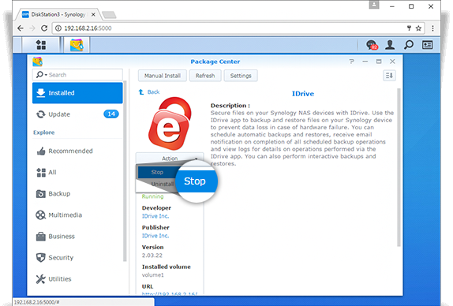Show All packages category
The height and width of the screenshot is (306, 453).
point(77,173)
